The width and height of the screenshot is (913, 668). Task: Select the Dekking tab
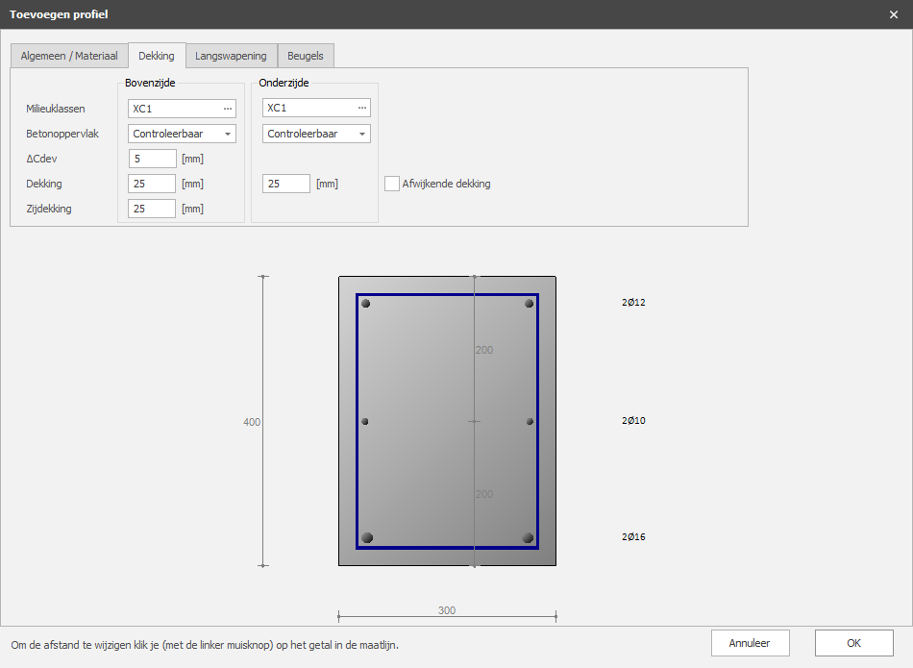(157, 56)
